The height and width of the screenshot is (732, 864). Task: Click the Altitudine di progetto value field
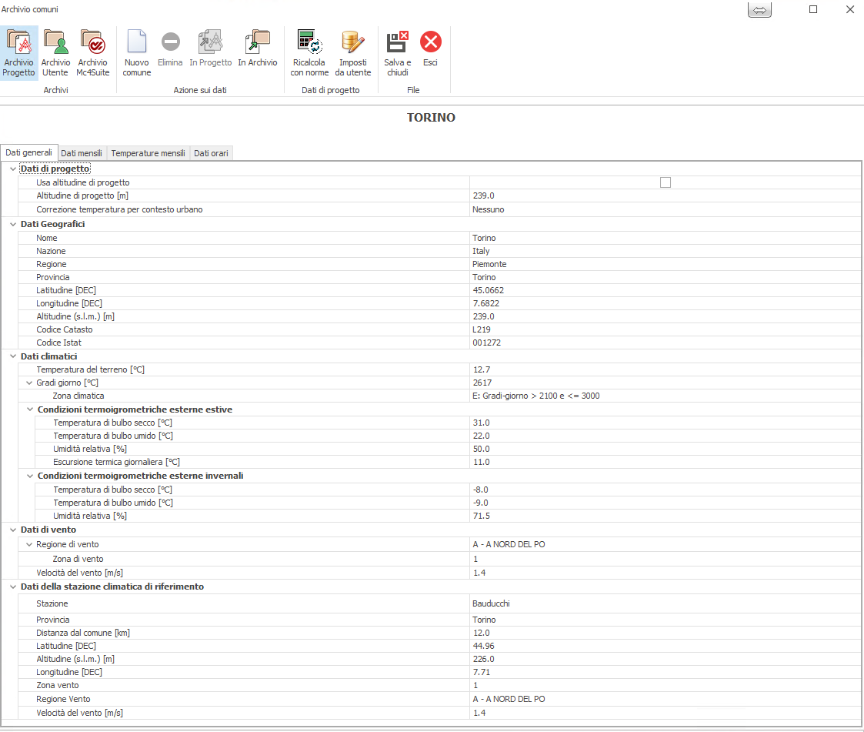click(665, 196)
